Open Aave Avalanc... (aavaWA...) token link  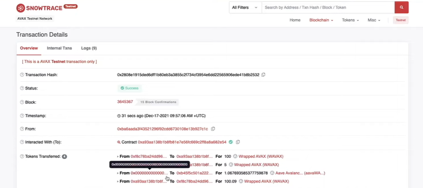pos(300,173)
